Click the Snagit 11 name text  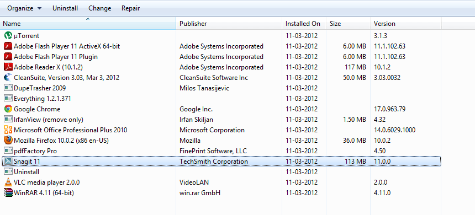(27, 162)
